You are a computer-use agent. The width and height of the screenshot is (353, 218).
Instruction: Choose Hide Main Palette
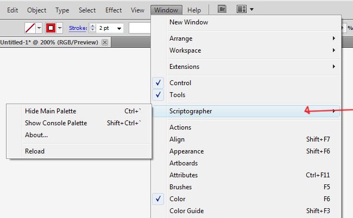pyautogui.click(x=51, y=111)
